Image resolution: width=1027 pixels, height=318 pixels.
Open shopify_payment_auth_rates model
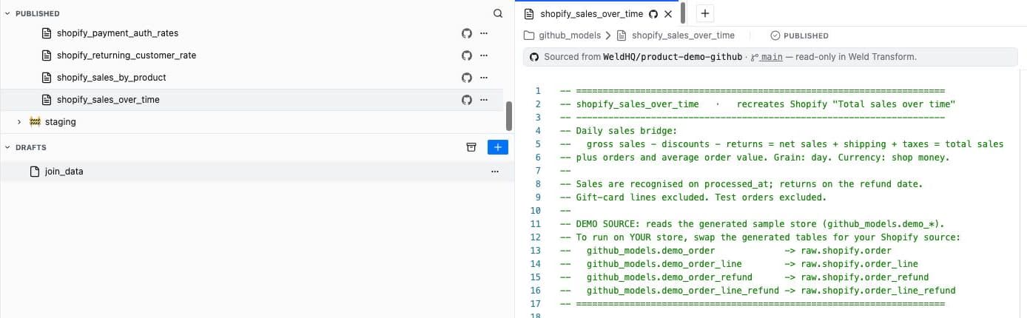click(x=118, y=33)
